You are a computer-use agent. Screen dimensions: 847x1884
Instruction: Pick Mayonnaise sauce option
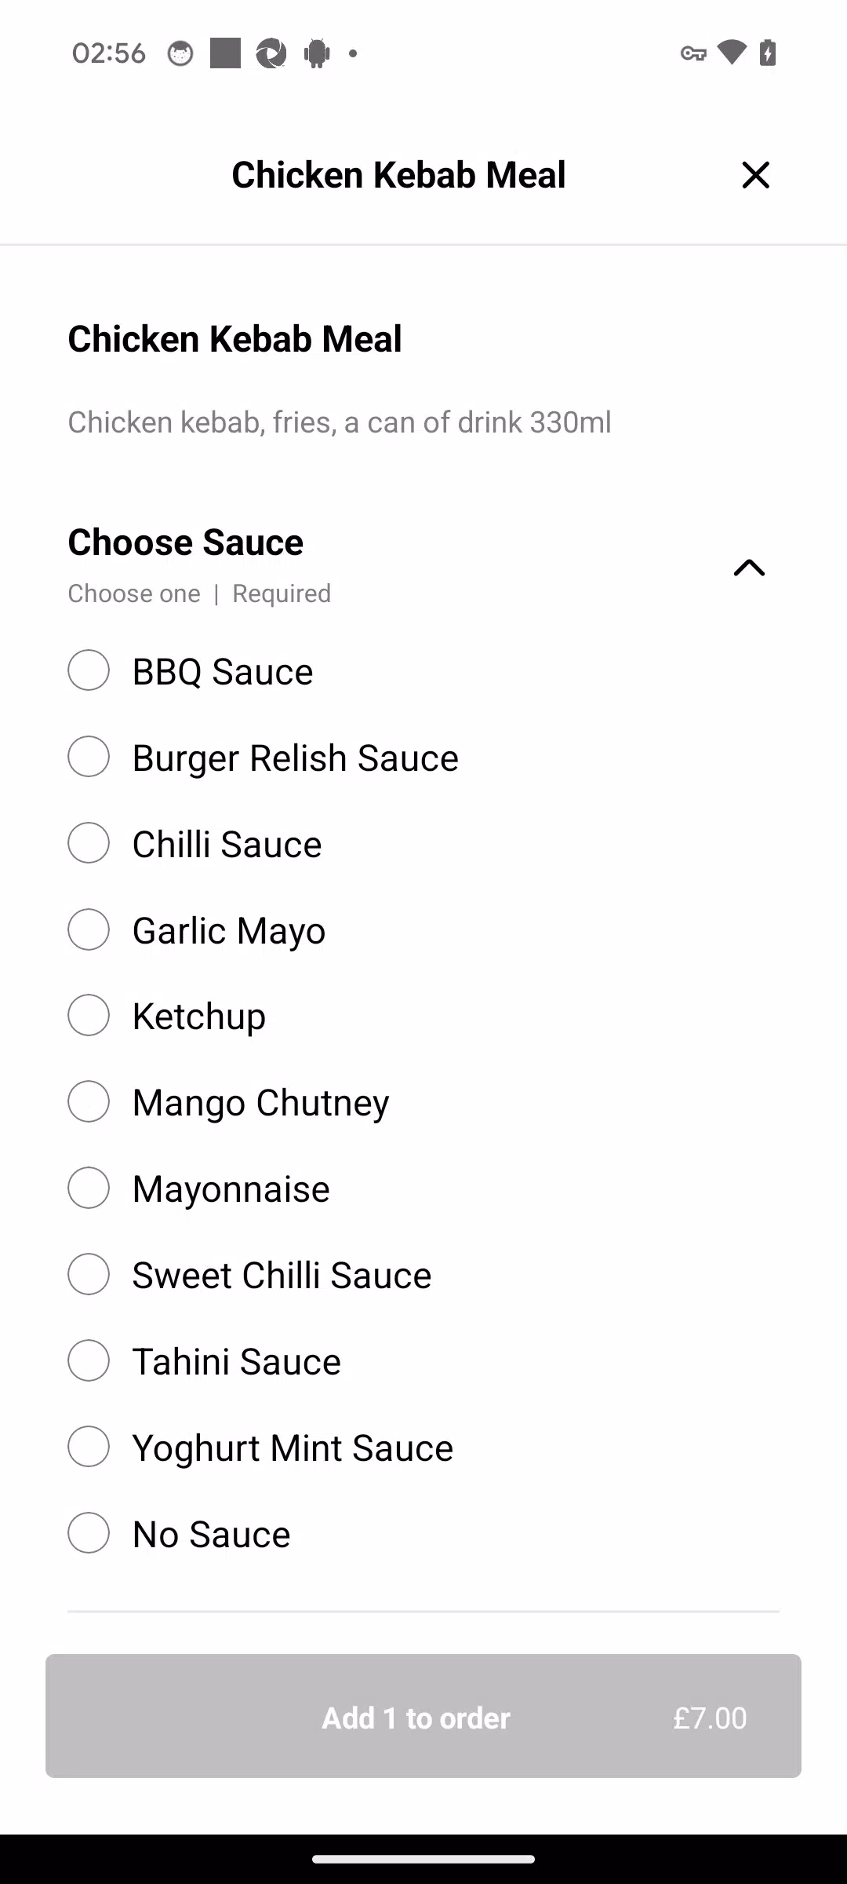89,1188
